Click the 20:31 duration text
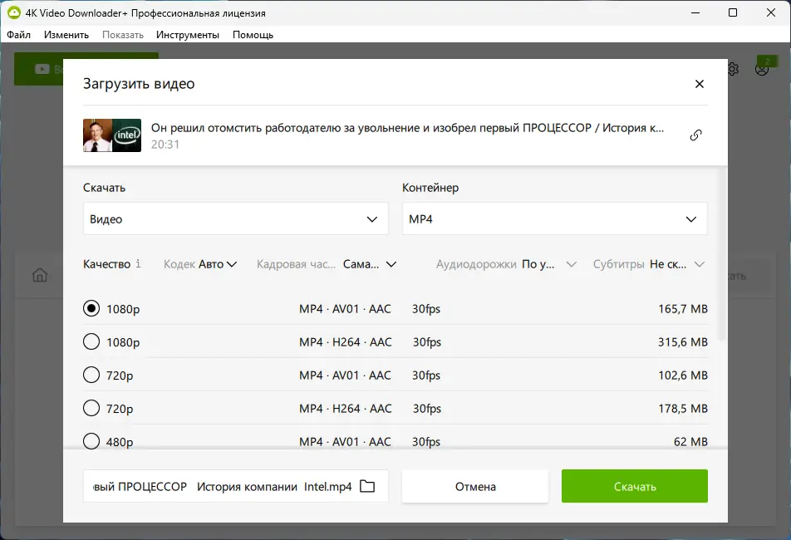The width and height of the screenshot is (791, 540). pos(165,145)
